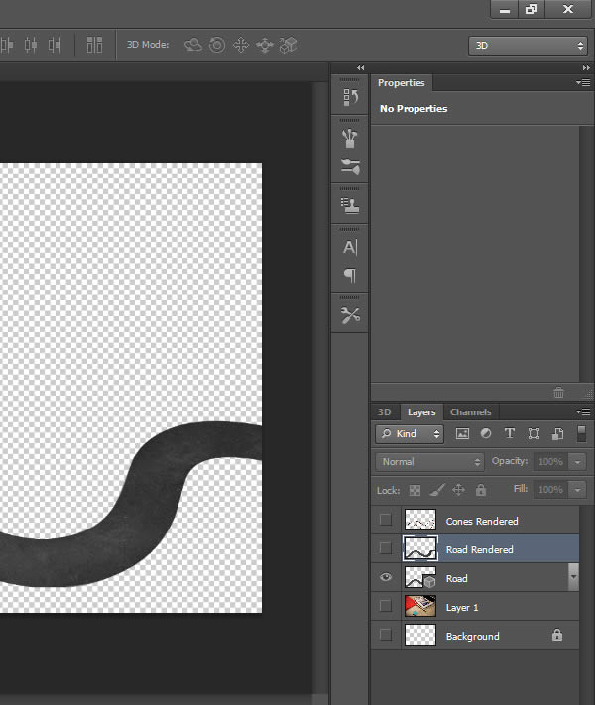
Task: Open the Kind filter dropdown
Action: point(410,434)
